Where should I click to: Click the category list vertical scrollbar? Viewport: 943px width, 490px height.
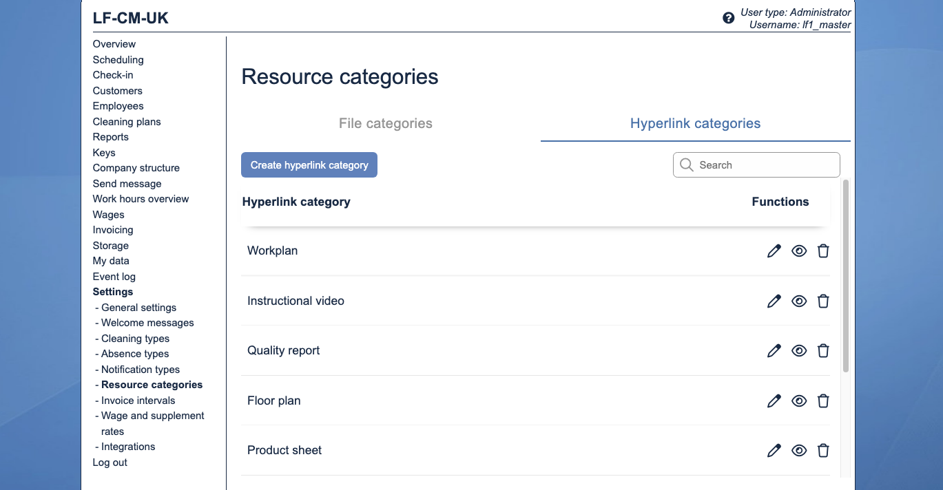pos(846,275)
